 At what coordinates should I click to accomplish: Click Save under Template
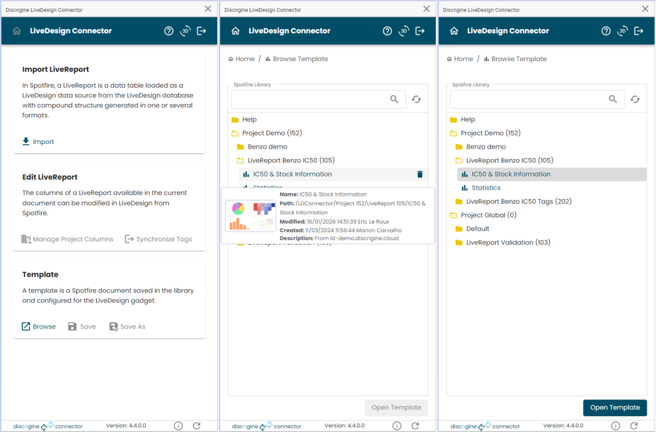[x=82, y=326]
